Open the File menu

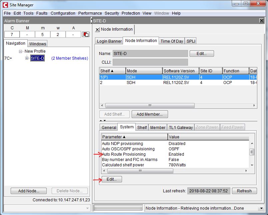coord(7,13)
